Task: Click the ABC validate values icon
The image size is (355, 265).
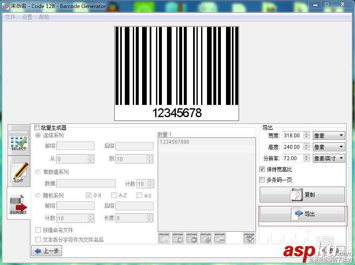Action: pos(249,238)
